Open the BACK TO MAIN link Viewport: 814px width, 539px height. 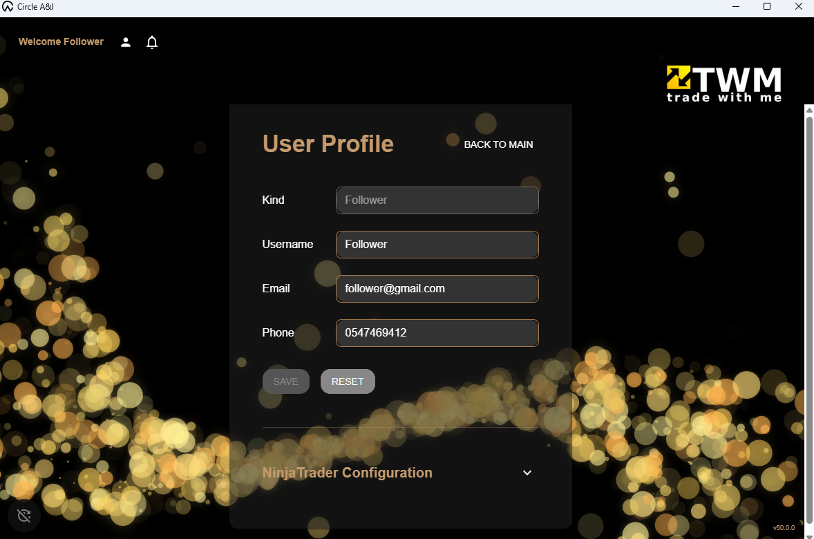pos(498,144)
